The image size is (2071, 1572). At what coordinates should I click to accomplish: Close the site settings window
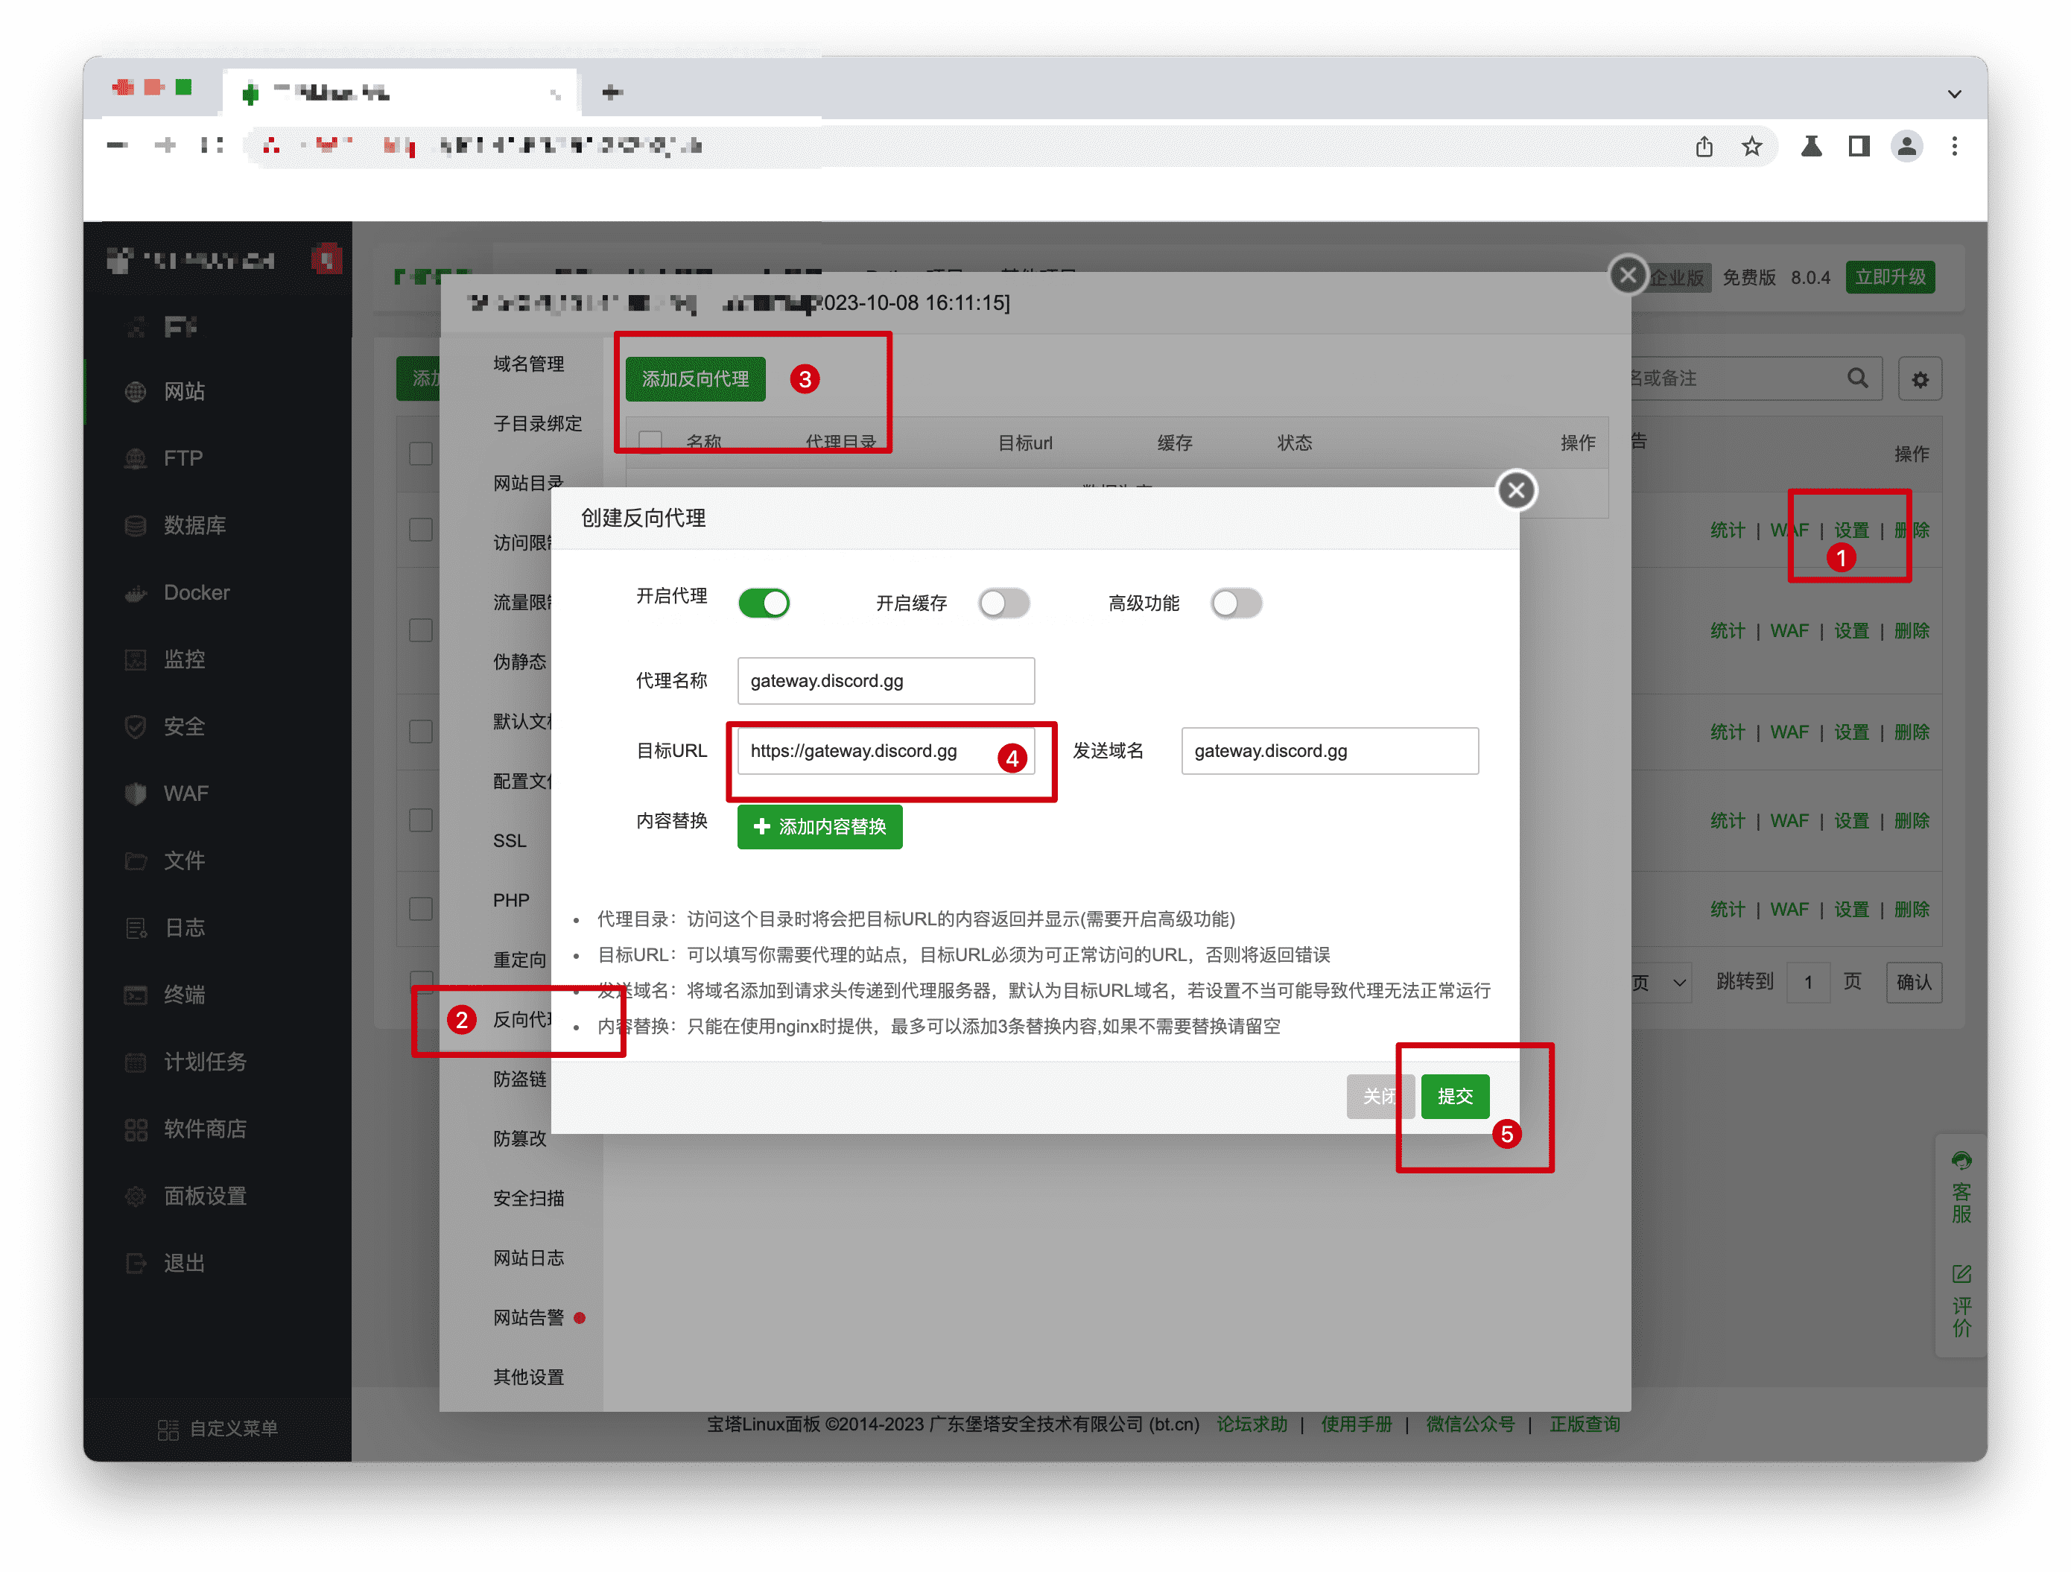pyautogui.click(x=1628, y=275)
